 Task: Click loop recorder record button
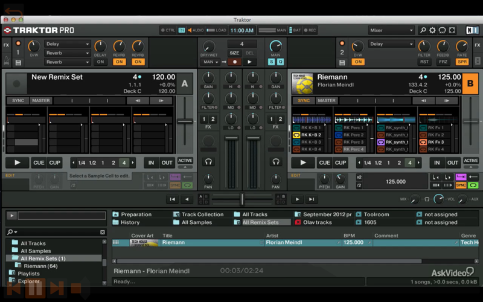(x=235, y=62)
